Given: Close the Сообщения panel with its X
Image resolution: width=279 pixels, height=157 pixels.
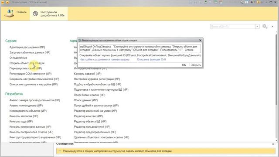Looking at the screenshot, I should (273, 144).
